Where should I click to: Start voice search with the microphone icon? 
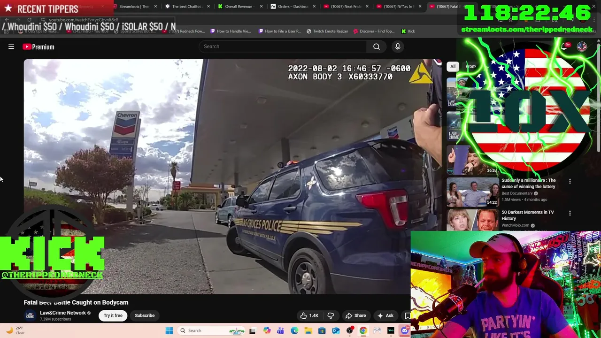398,46
